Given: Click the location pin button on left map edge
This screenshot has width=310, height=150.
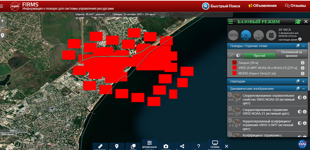Looking at the screenshot, I should tap(3, 36).
